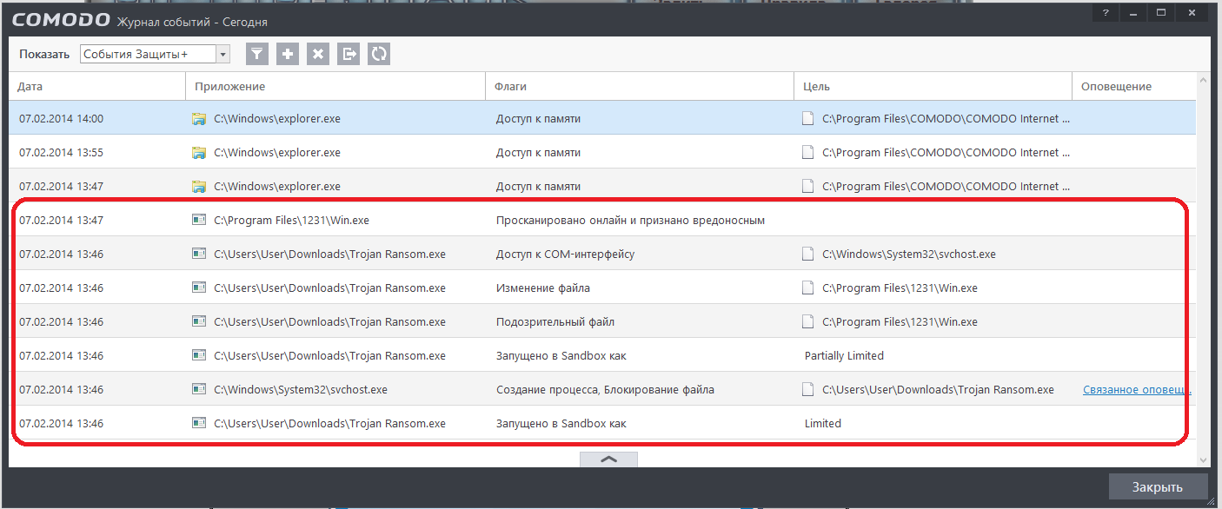Open the Связанное оповещение link

[1136, 390]
